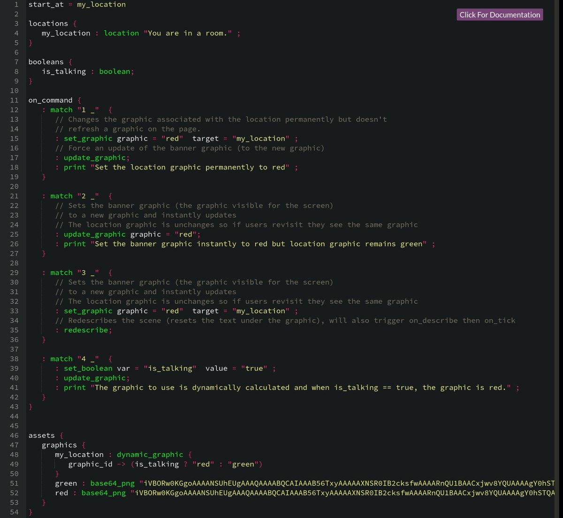Click the update_graphic command on line 17
The height and width of the screenshot is (518, 563).
[95, 158]
